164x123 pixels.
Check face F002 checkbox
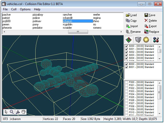[127, 88]
